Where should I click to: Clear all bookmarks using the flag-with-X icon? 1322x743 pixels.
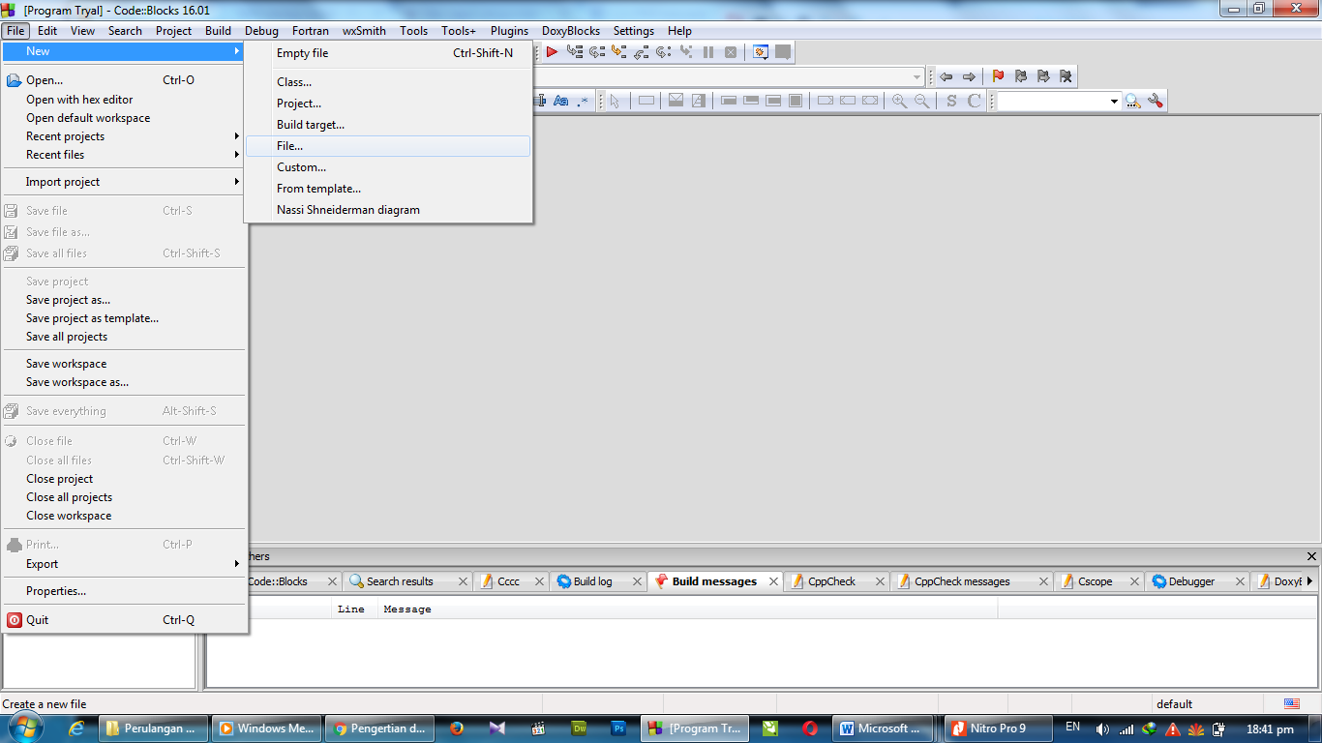(x=1067, y=77)
